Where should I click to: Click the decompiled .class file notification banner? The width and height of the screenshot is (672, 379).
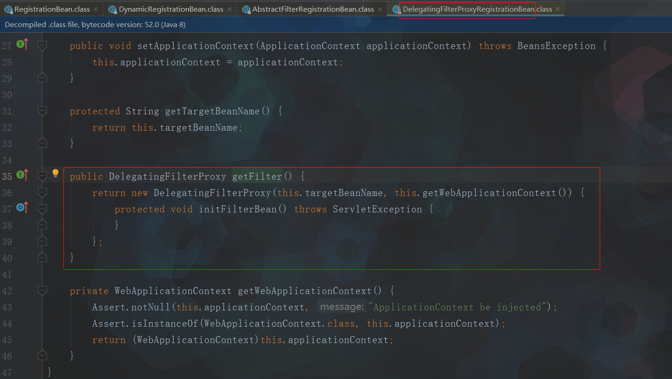(x=336, y=24)
